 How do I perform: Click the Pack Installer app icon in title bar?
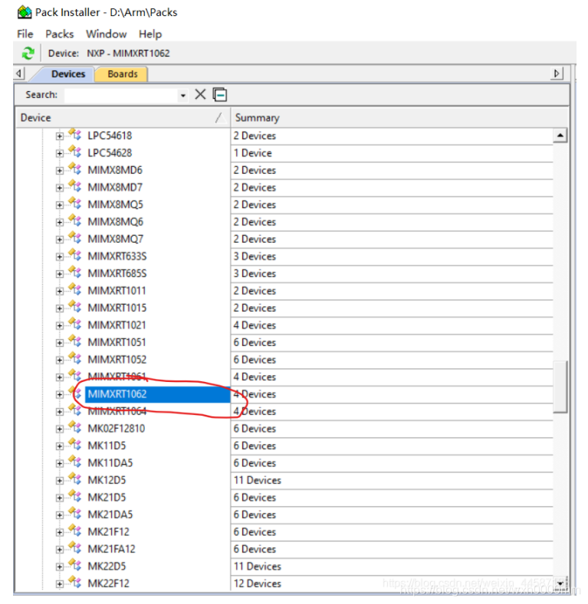click(x=25, y=12)
